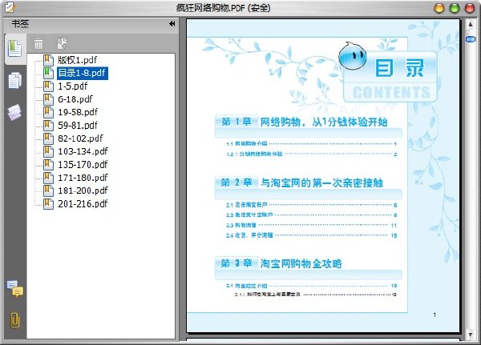
Task: Click the blue vertical scrollbar thumb
Action: coord(471,39)
